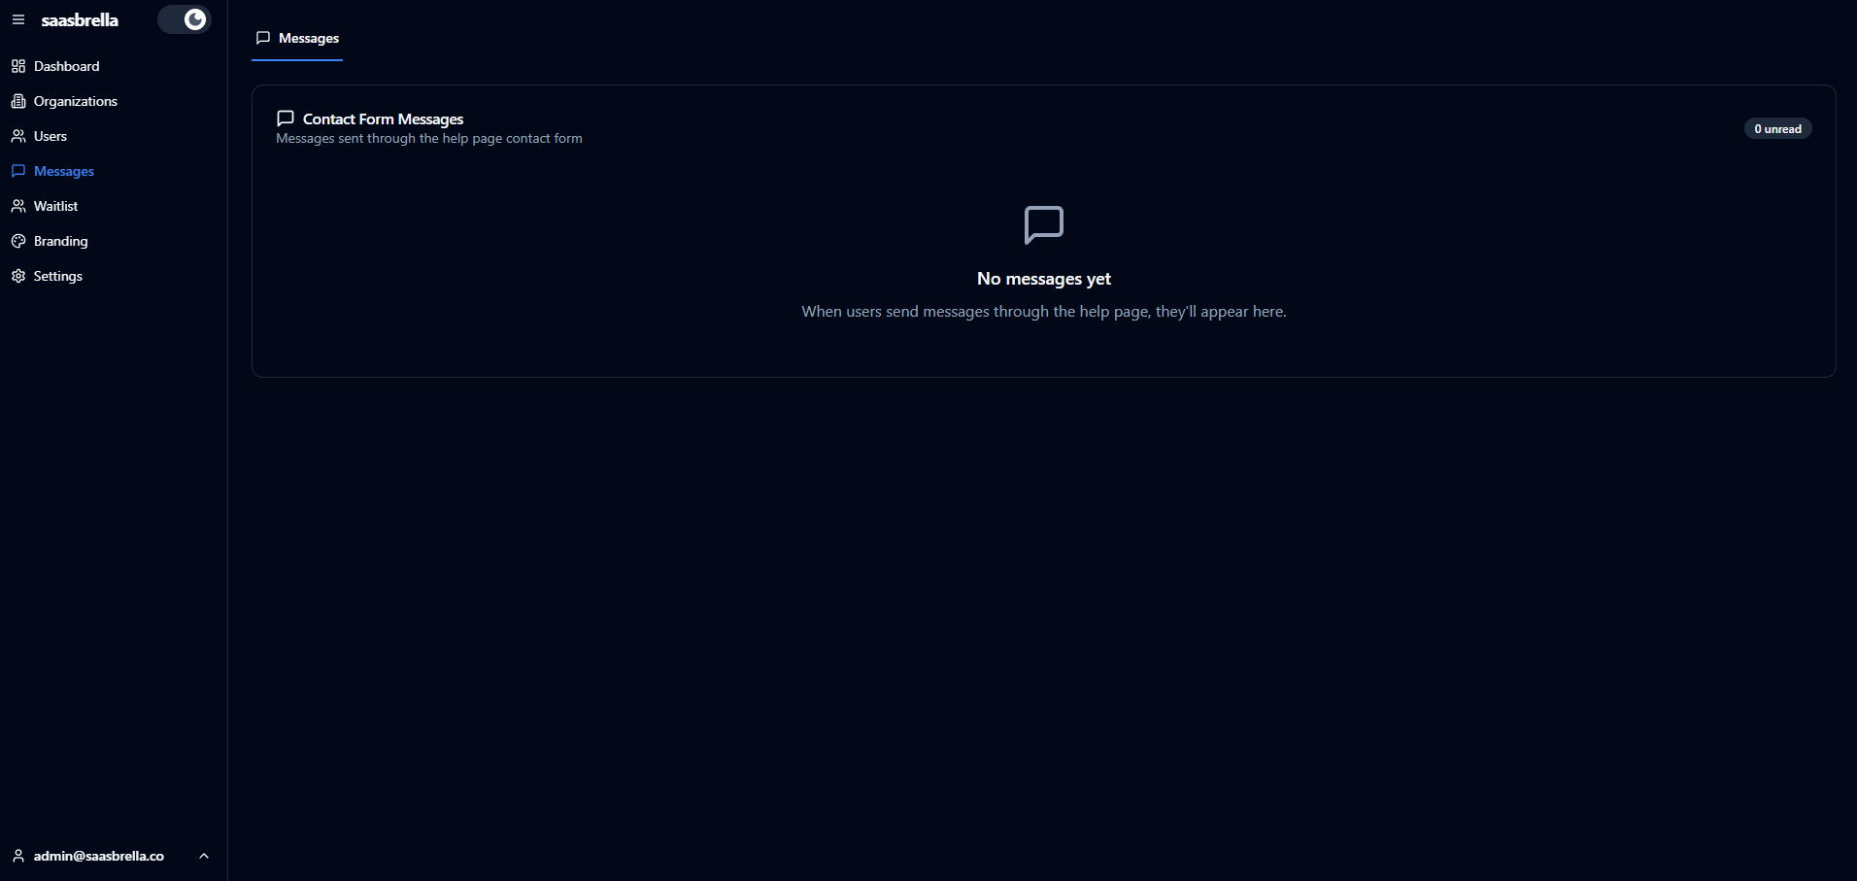This screenshot has width=1857, height=881.
Task: Click the 0 unread badge
Action: (1776, 129)
